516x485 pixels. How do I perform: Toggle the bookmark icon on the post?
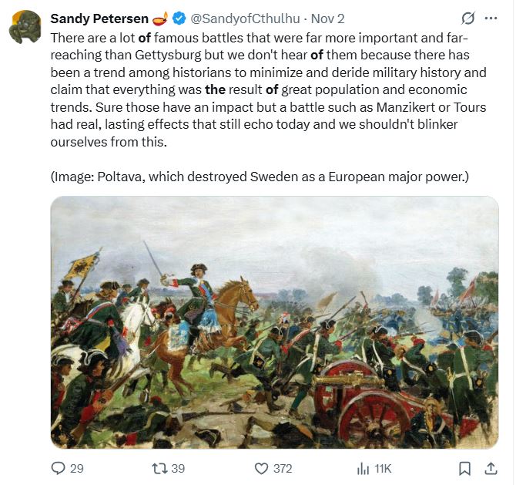point(464,468)
